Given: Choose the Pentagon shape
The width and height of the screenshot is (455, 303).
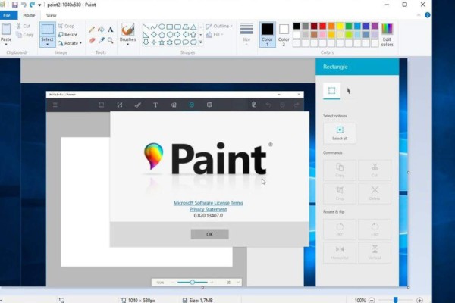Looking at the screenshot, I should [x=162, y=35].
